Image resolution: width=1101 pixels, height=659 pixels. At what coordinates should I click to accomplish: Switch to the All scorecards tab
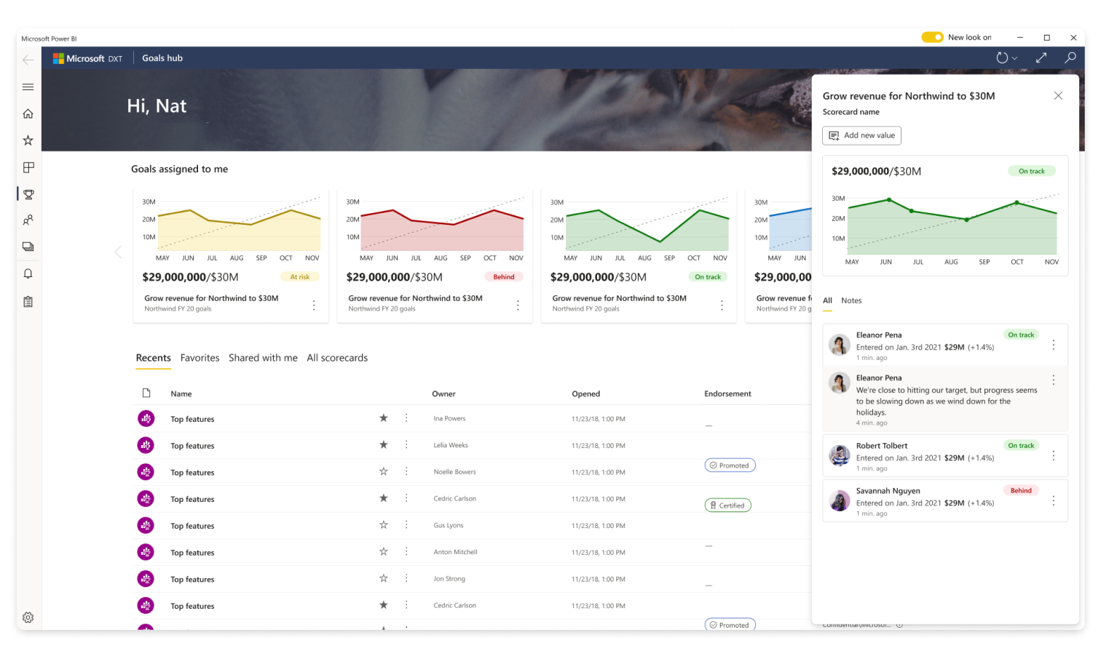click(x=337, y=358)
